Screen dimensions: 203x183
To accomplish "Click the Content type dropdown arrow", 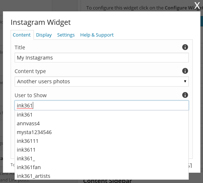I will point(185,81).
